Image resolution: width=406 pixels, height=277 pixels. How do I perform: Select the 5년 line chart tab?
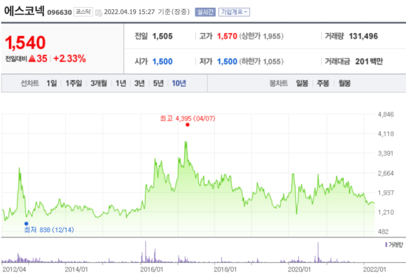pos(158,83)
